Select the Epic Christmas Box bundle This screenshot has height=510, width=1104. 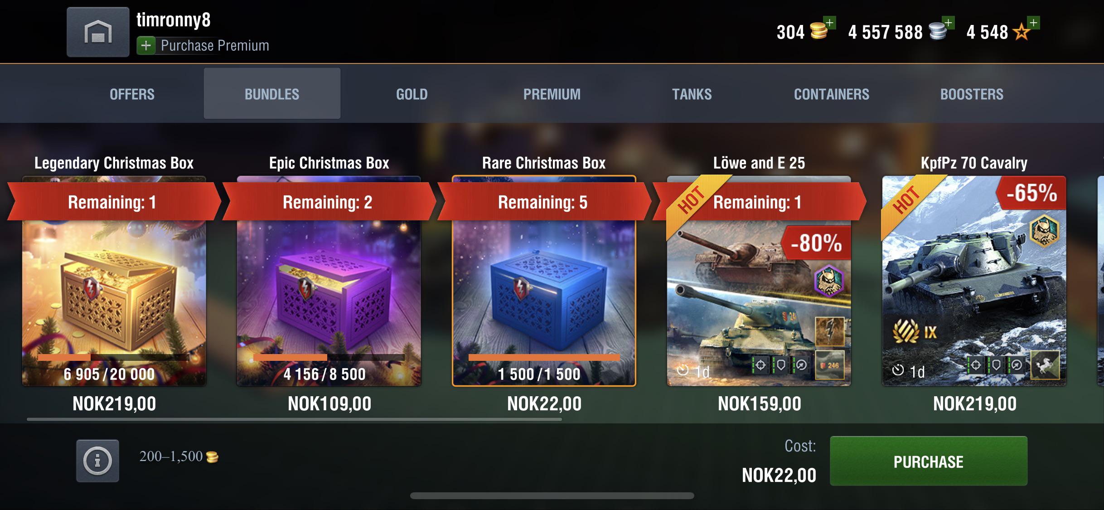[x=329, y=281]
